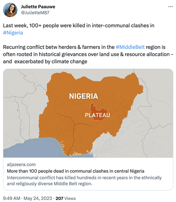Select the tweet text about herders and farmers
This screenshot has width=176, height=202.
88,54
